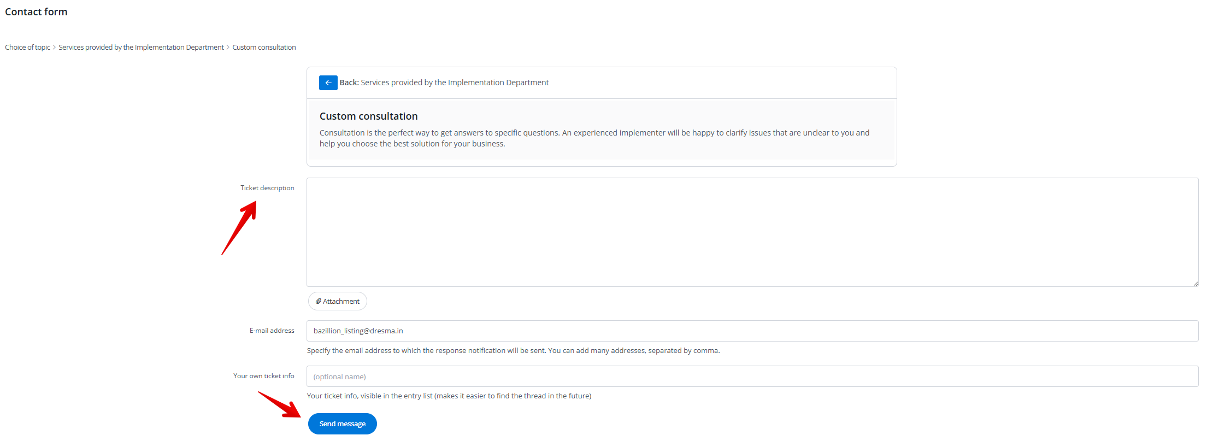Click the Back: Services provided text
The image size is (1213, 441).
tap(444, 83)
